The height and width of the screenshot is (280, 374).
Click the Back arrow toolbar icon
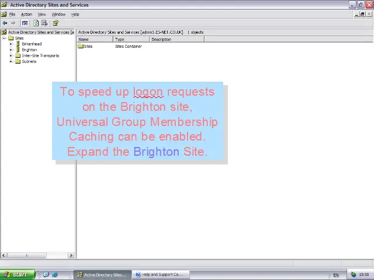click(5, 23)
